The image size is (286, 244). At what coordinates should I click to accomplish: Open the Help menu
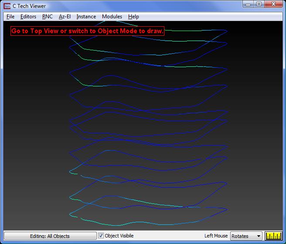[133, 17]
